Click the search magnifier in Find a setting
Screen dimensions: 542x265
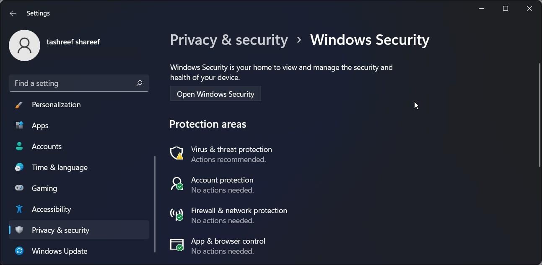139,83
